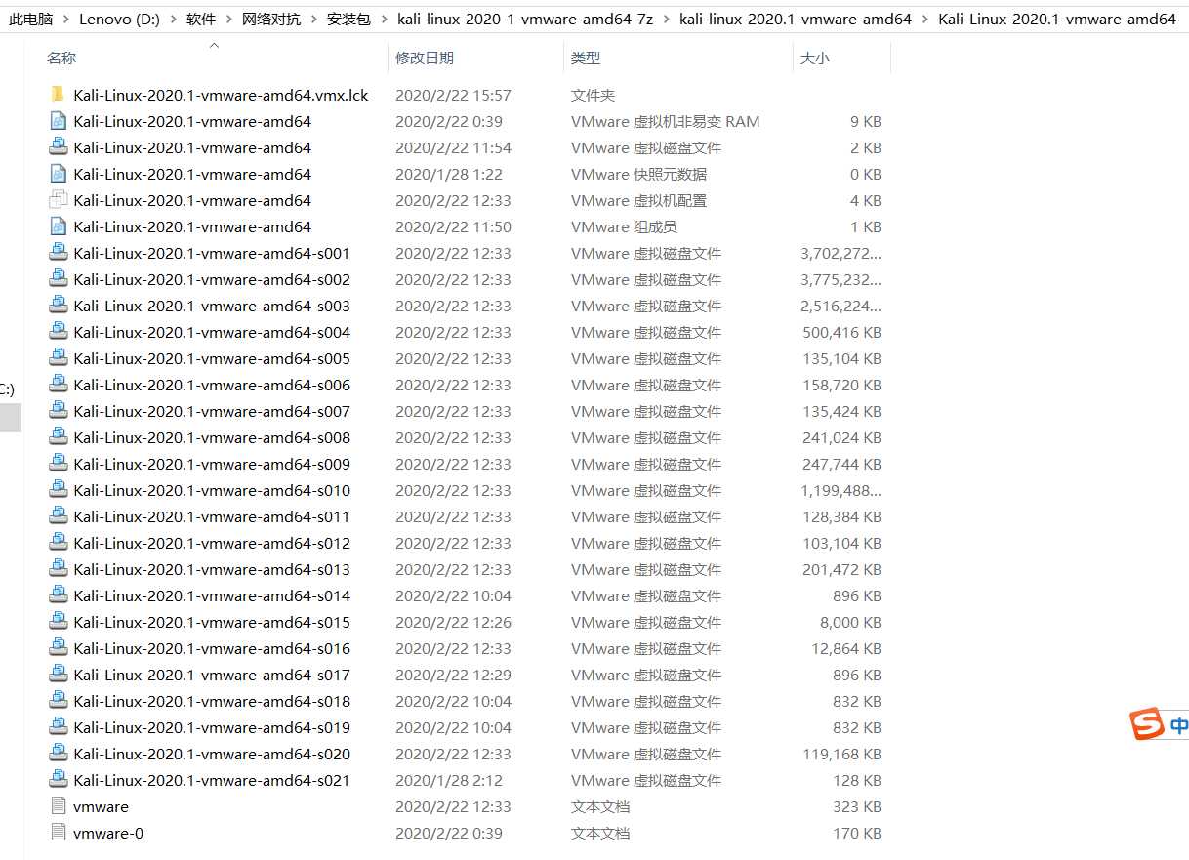Expand chevron after kali-linux-2020.1-vmware-amd64 breadcrumb
The width and height of the screenshot is (1189, 860).
pos(924,19)
